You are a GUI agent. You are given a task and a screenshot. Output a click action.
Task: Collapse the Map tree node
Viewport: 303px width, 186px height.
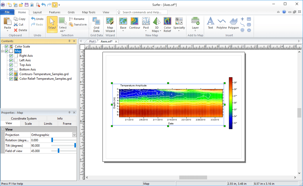click(2, 51)
